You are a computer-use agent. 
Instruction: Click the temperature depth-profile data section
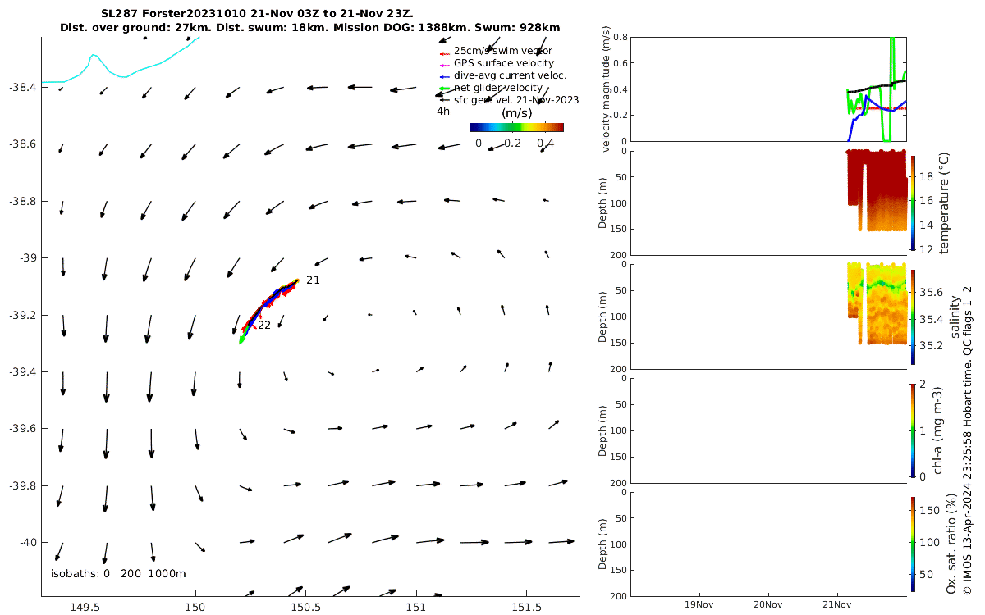(x=877, y=189)
